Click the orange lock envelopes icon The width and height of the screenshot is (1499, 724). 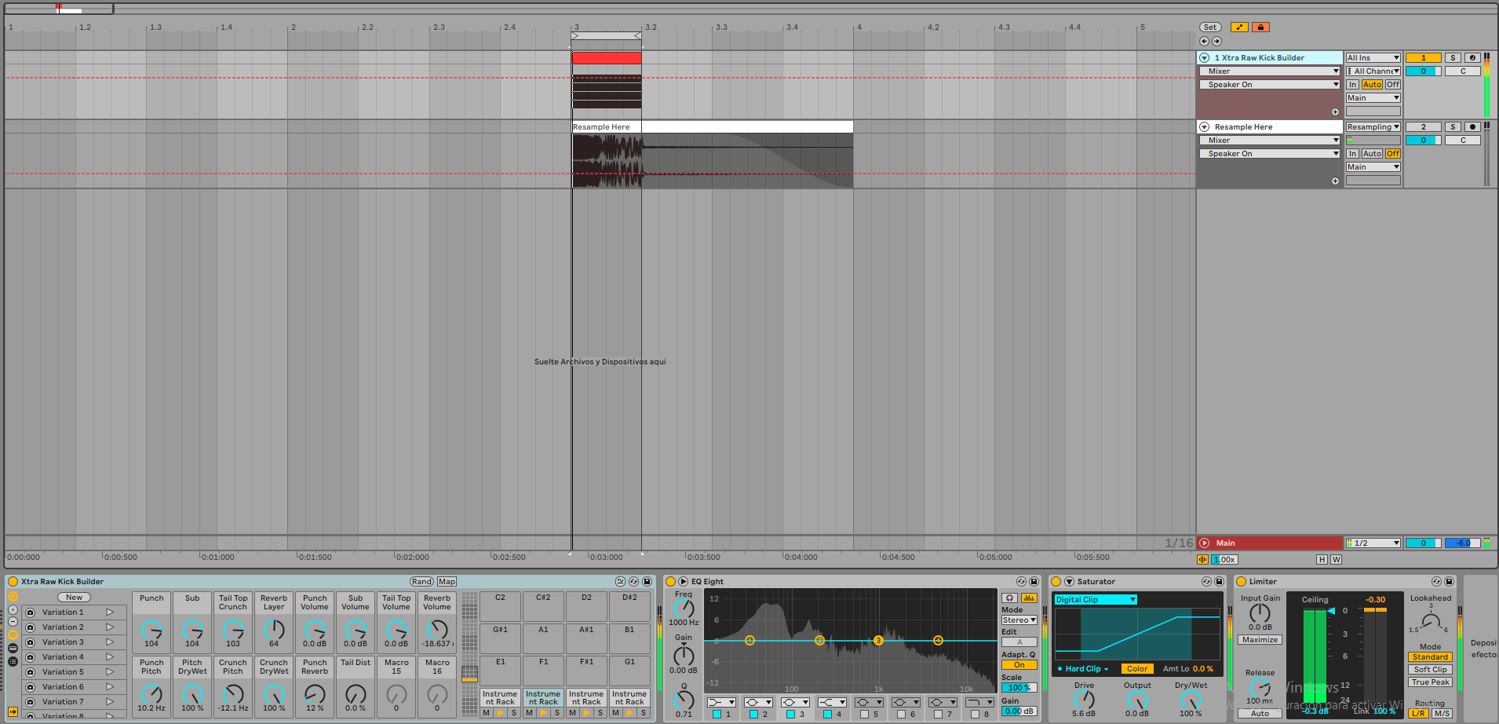pos(1260,27)
